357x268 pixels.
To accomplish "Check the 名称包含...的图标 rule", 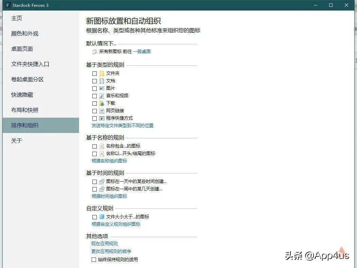I will [x=94, y=146].
